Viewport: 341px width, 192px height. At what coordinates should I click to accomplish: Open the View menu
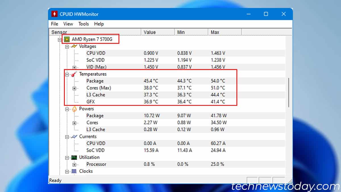(68, 24)
